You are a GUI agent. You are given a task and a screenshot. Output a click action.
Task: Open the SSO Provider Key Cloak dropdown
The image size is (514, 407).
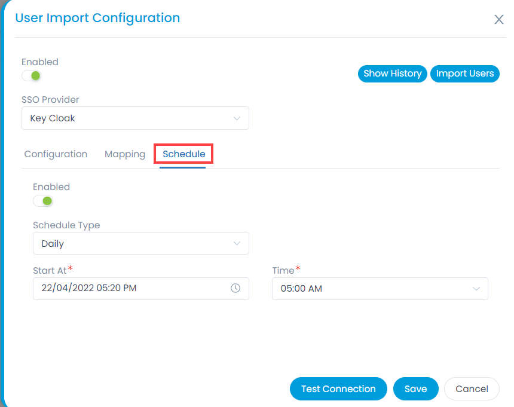(135, 118)
